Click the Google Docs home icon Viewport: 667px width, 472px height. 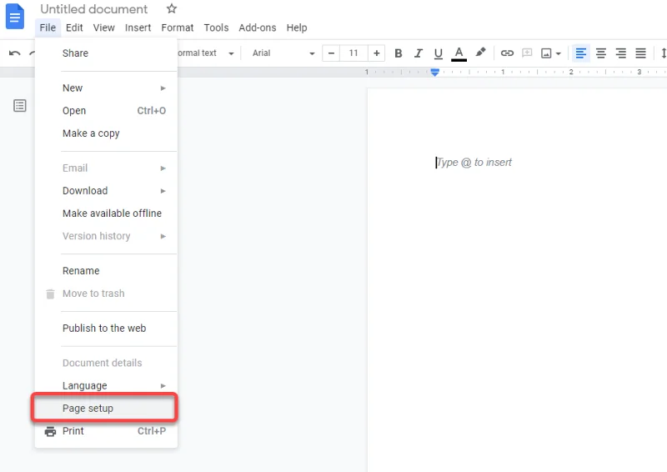[15, 17]
